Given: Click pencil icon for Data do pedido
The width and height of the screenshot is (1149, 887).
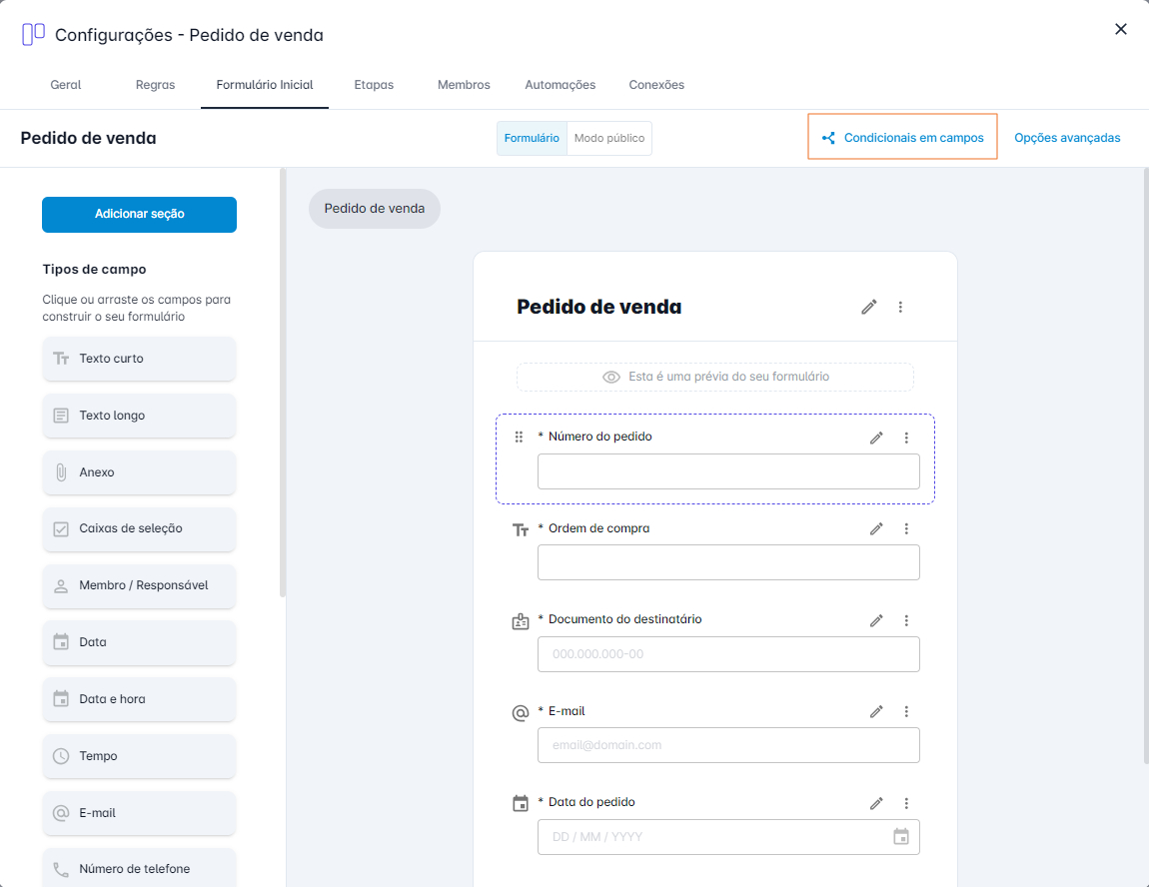Looking at the screenshot, I should click(x=876, y=803).
